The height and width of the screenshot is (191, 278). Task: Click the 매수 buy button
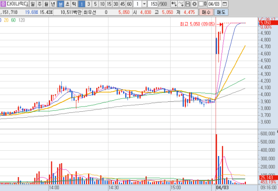(206, 12)
